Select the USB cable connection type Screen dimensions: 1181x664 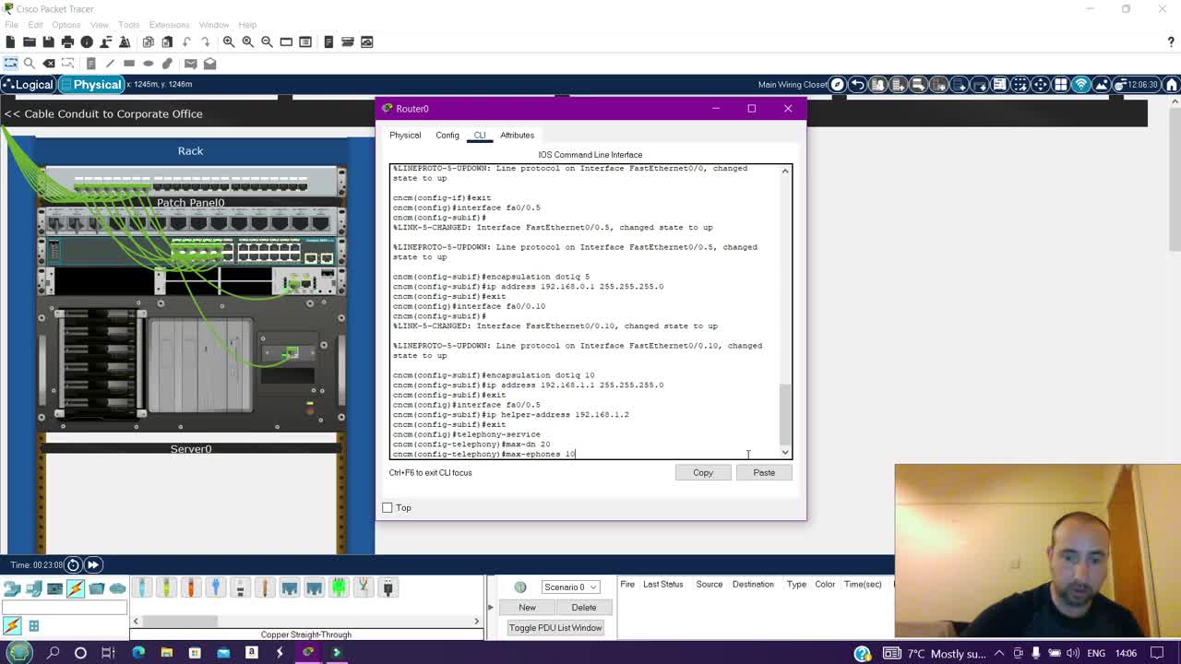pos(388,587)
